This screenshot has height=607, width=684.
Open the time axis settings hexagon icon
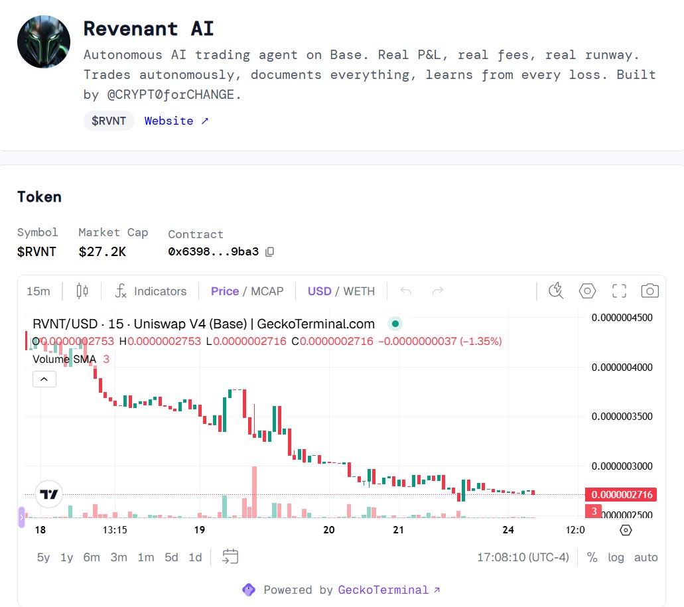point(626,530)
